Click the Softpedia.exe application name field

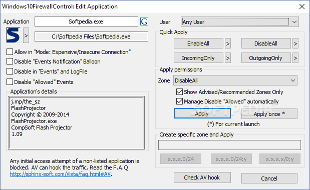86,21
